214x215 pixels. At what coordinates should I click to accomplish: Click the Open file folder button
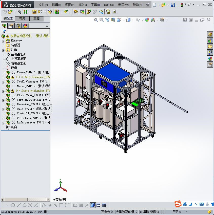tap(163, 5)
